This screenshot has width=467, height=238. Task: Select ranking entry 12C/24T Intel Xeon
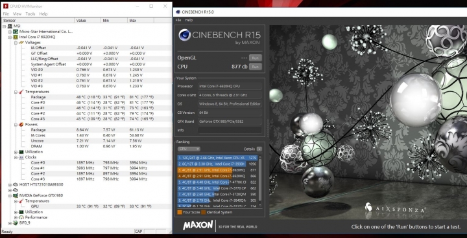click(x=217, y=158)
